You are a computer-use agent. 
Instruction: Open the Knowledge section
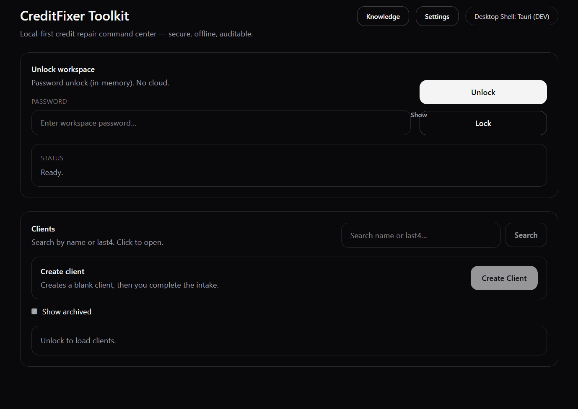(x=383, y=16)
